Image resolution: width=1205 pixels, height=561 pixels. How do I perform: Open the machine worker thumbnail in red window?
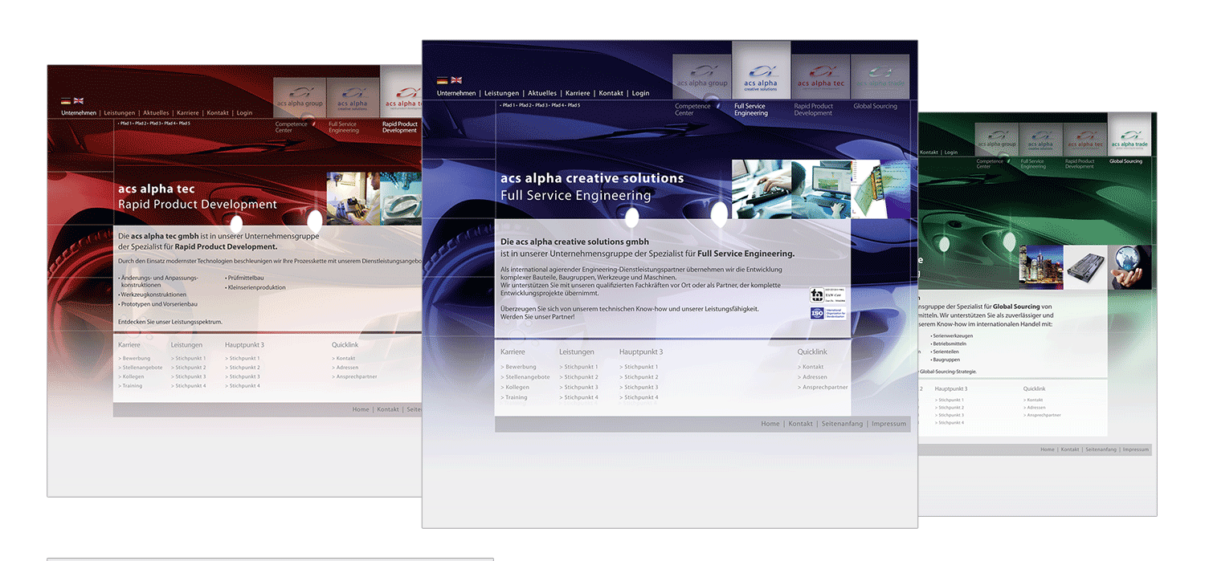(353, 198)
